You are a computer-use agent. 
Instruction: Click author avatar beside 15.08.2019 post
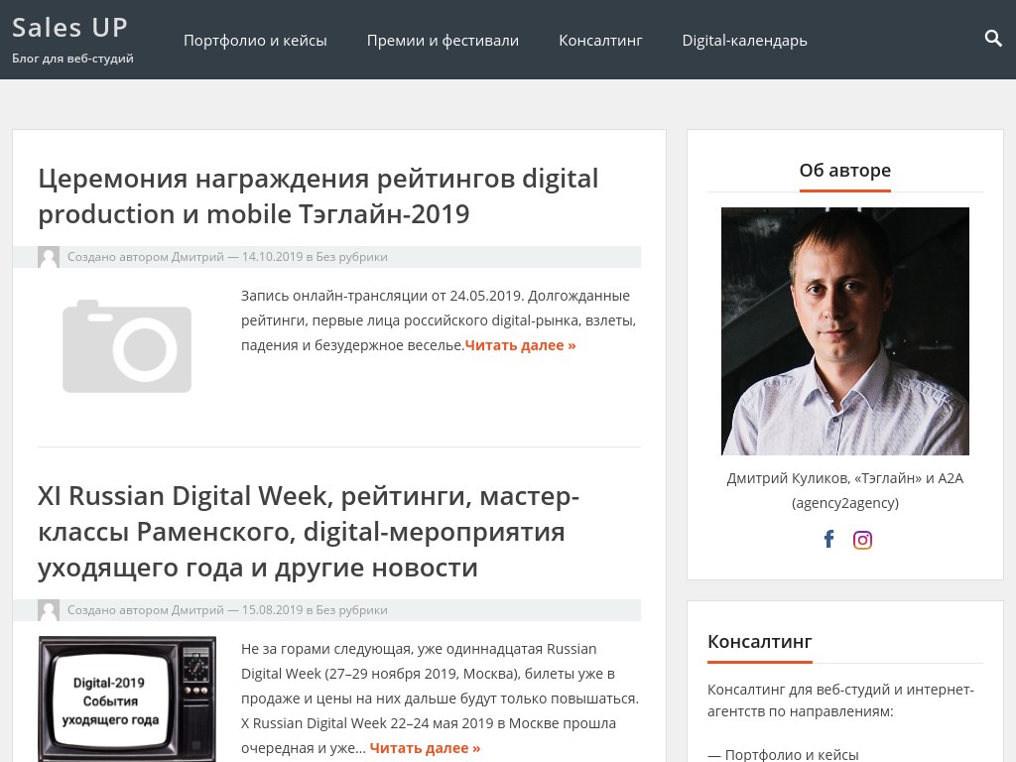49,610
